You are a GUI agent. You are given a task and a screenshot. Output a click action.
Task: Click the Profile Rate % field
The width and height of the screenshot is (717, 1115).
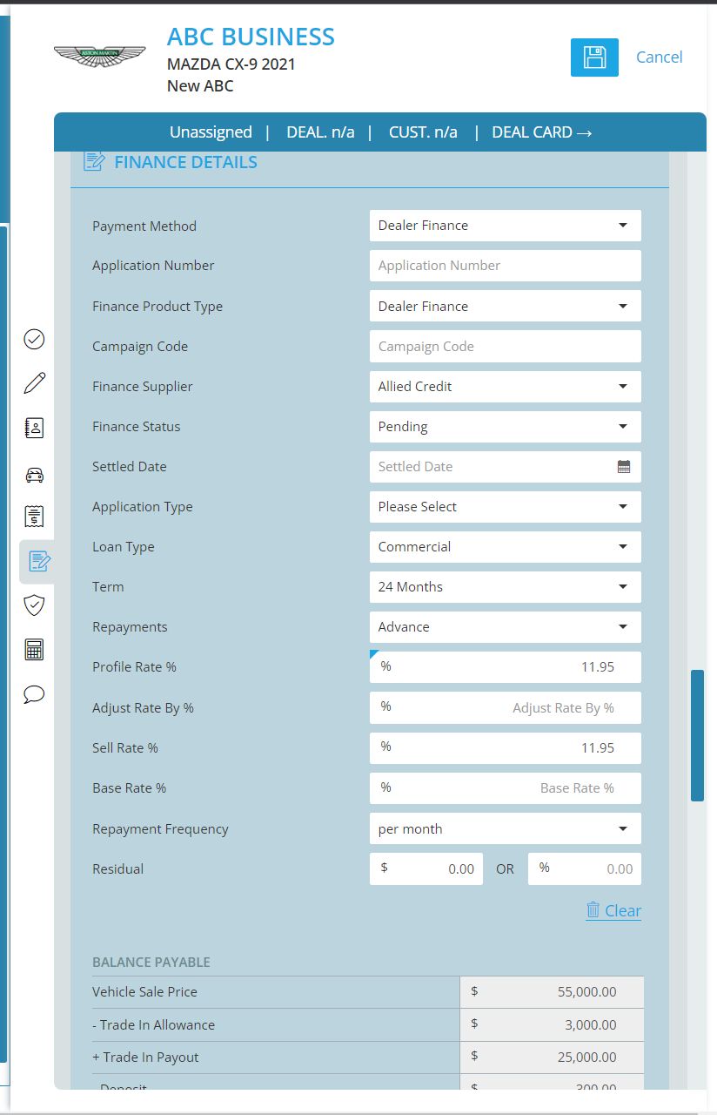tap(506, 667)
